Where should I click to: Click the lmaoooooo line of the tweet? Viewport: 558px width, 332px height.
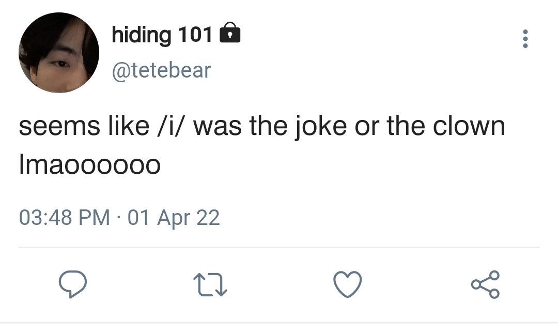click(x=90, y=164)
